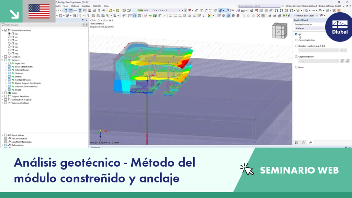Expand the Stresses results branch

(5, 73)
